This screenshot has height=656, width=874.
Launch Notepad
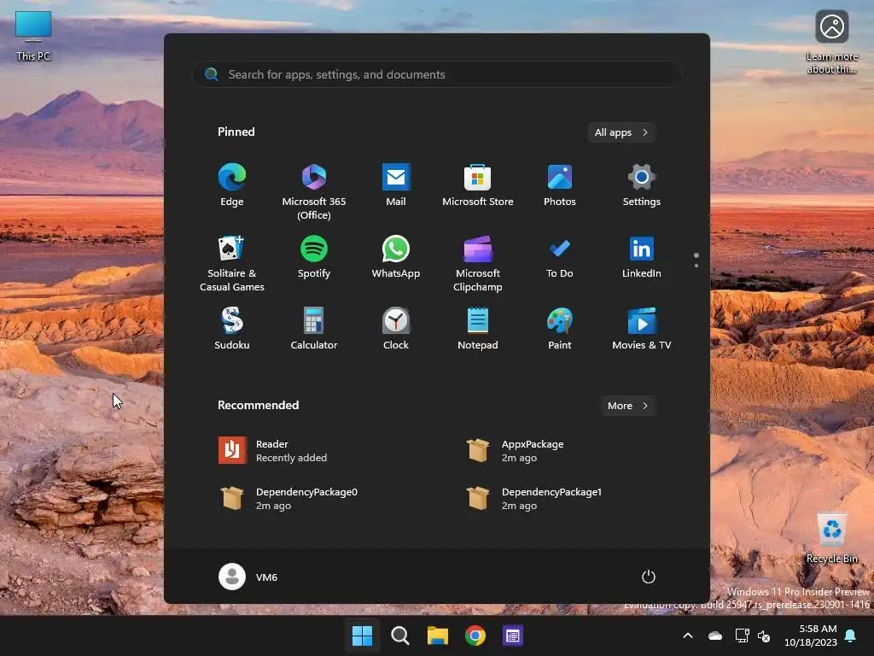click(478, 329)
